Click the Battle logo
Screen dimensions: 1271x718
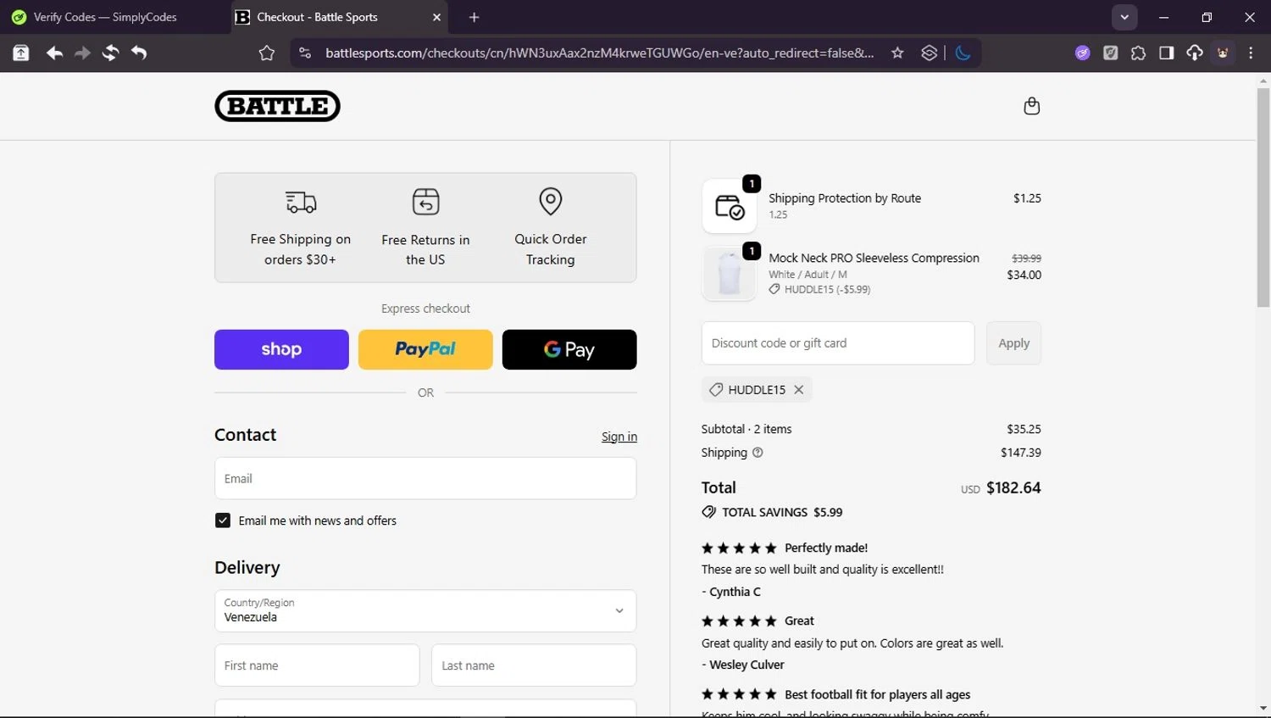pos(277,106)
